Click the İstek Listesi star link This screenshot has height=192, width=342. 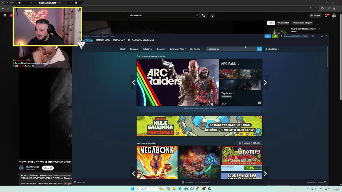coord(272,49)
